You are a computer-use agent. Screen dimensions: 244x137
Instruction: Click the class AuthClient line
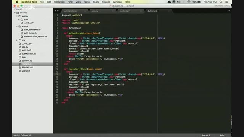point(71,28)
